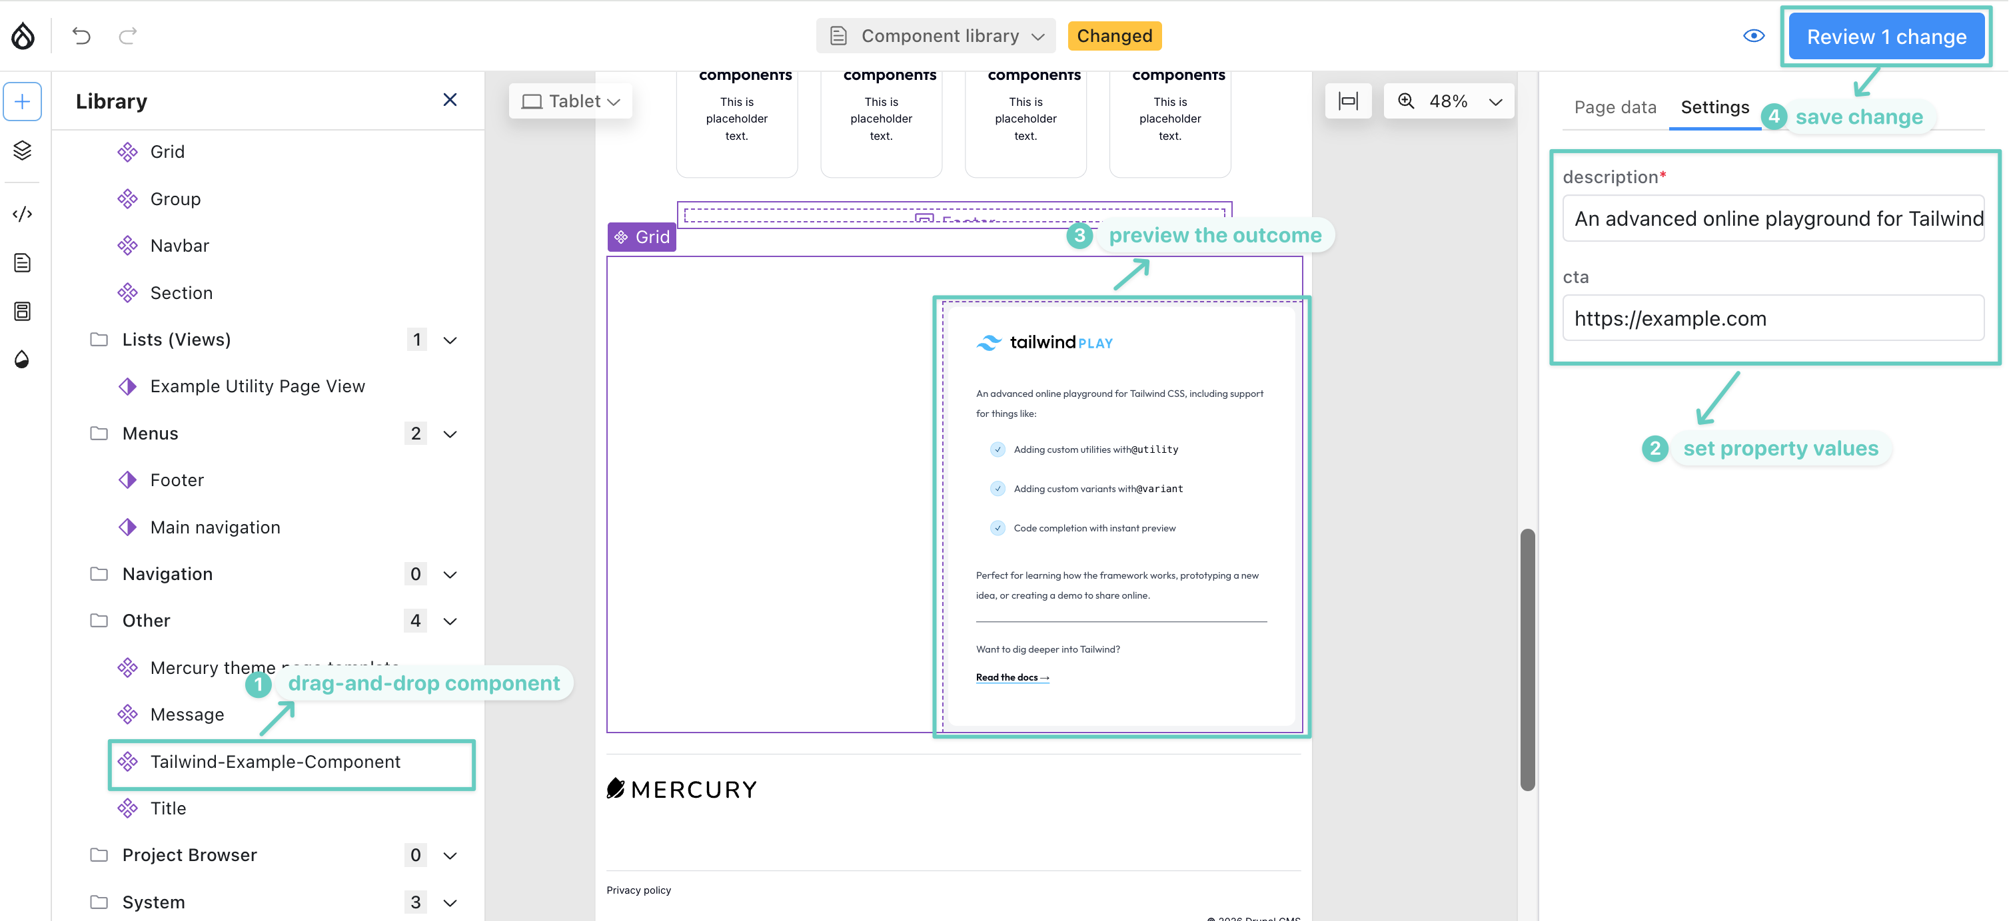2015x921 pixels.
Task: Click the fit-to-width icon beside zoom
Action: coord(1349,101)
